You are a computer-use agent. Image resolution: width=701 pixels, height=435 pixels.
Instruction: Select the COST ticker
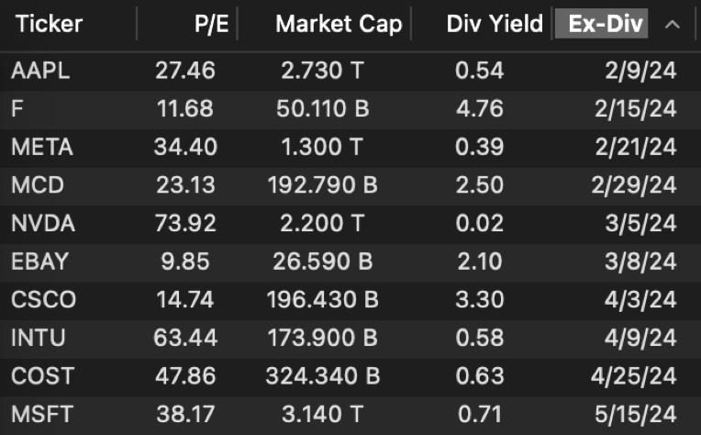[42, 376]
